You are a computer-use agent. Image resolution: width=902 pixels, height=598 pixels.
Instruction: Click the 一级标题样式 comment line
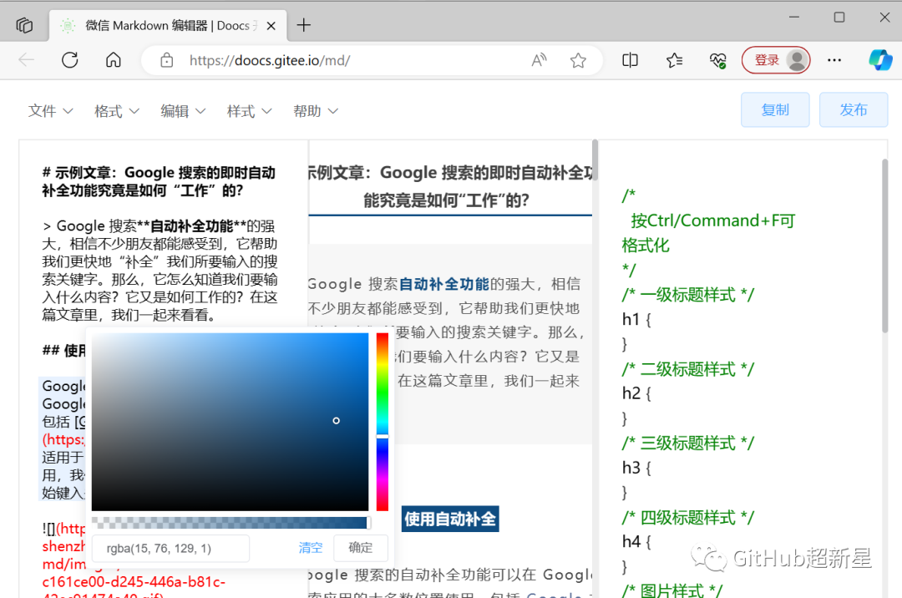coord(687,294)
